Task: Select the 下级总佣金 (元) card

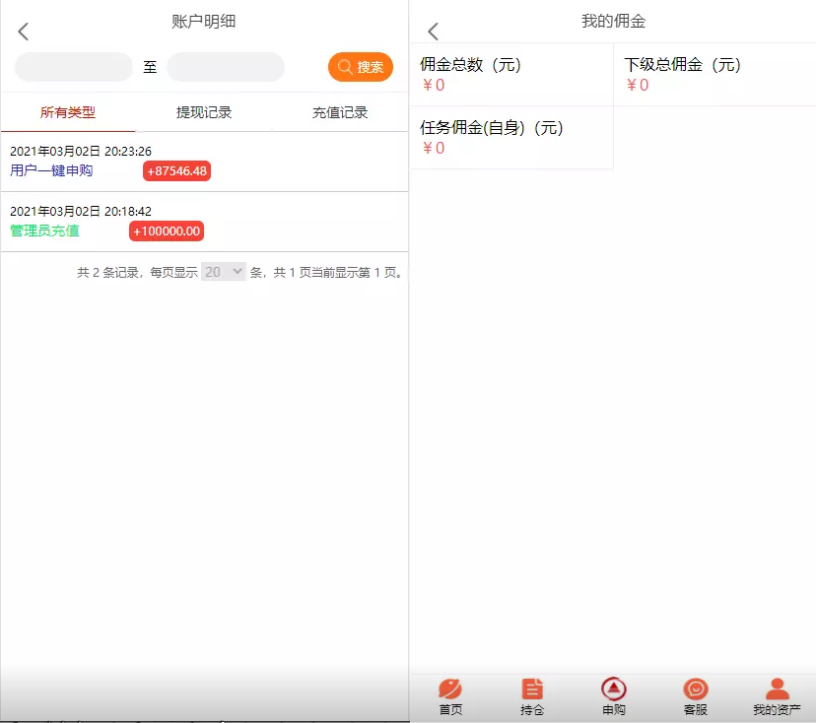Action: [715, 75]
